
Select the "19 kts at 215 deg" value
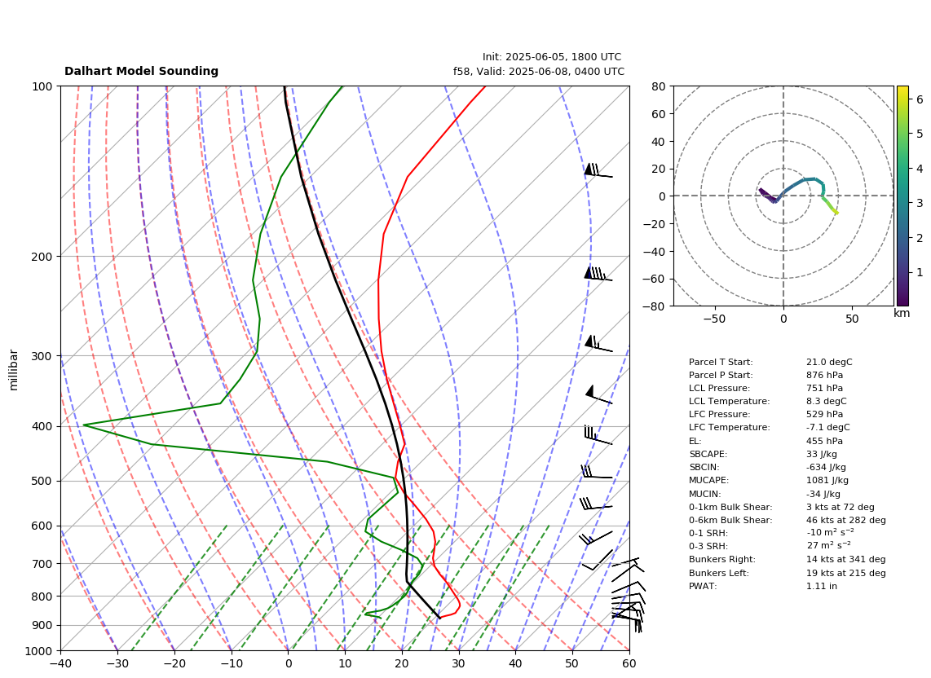coord(846,573)
